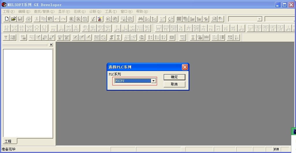This screenshot has width=296, height=153.
Task: Click the copy pages icon
Action: point(43,19)
